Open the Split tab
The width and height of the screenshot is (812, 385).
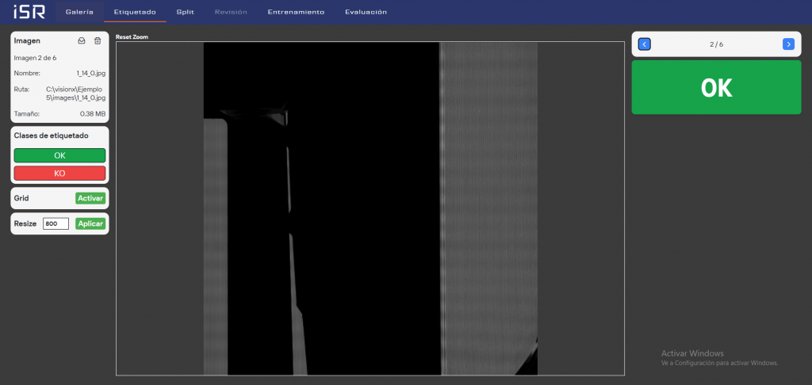186,12
